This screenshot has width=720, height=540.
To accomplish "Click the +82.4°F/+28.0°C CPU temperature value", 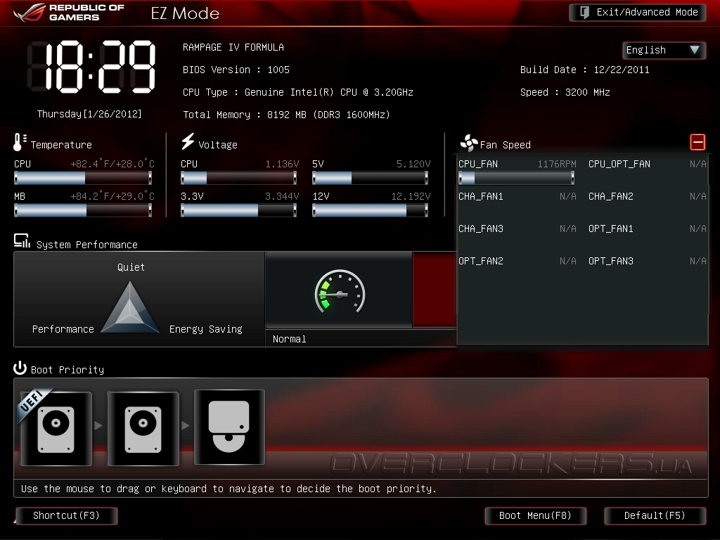I will coord(112,164).
